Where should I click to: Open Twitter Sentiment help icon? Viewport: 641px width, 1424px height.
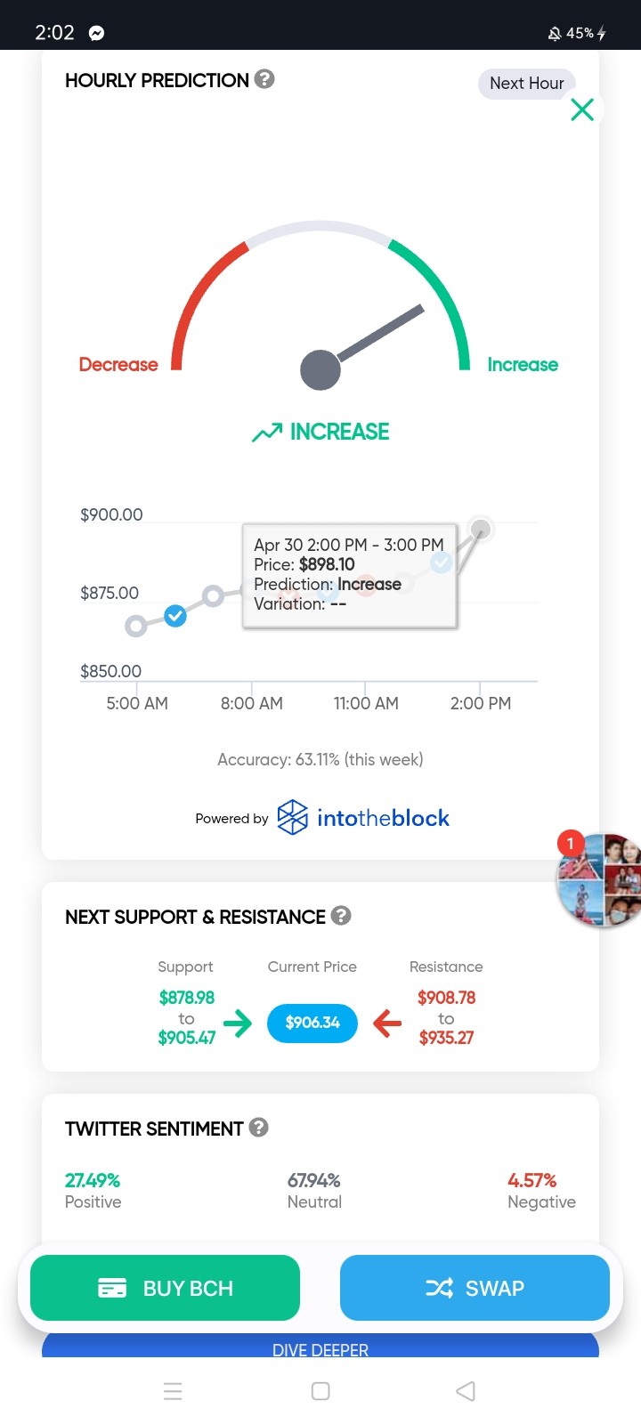pos(259,1128)
